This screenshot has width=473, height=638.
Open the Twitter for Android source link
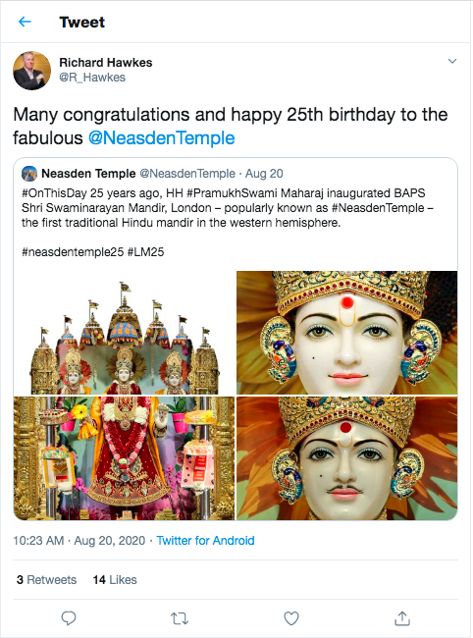[205, 541]
